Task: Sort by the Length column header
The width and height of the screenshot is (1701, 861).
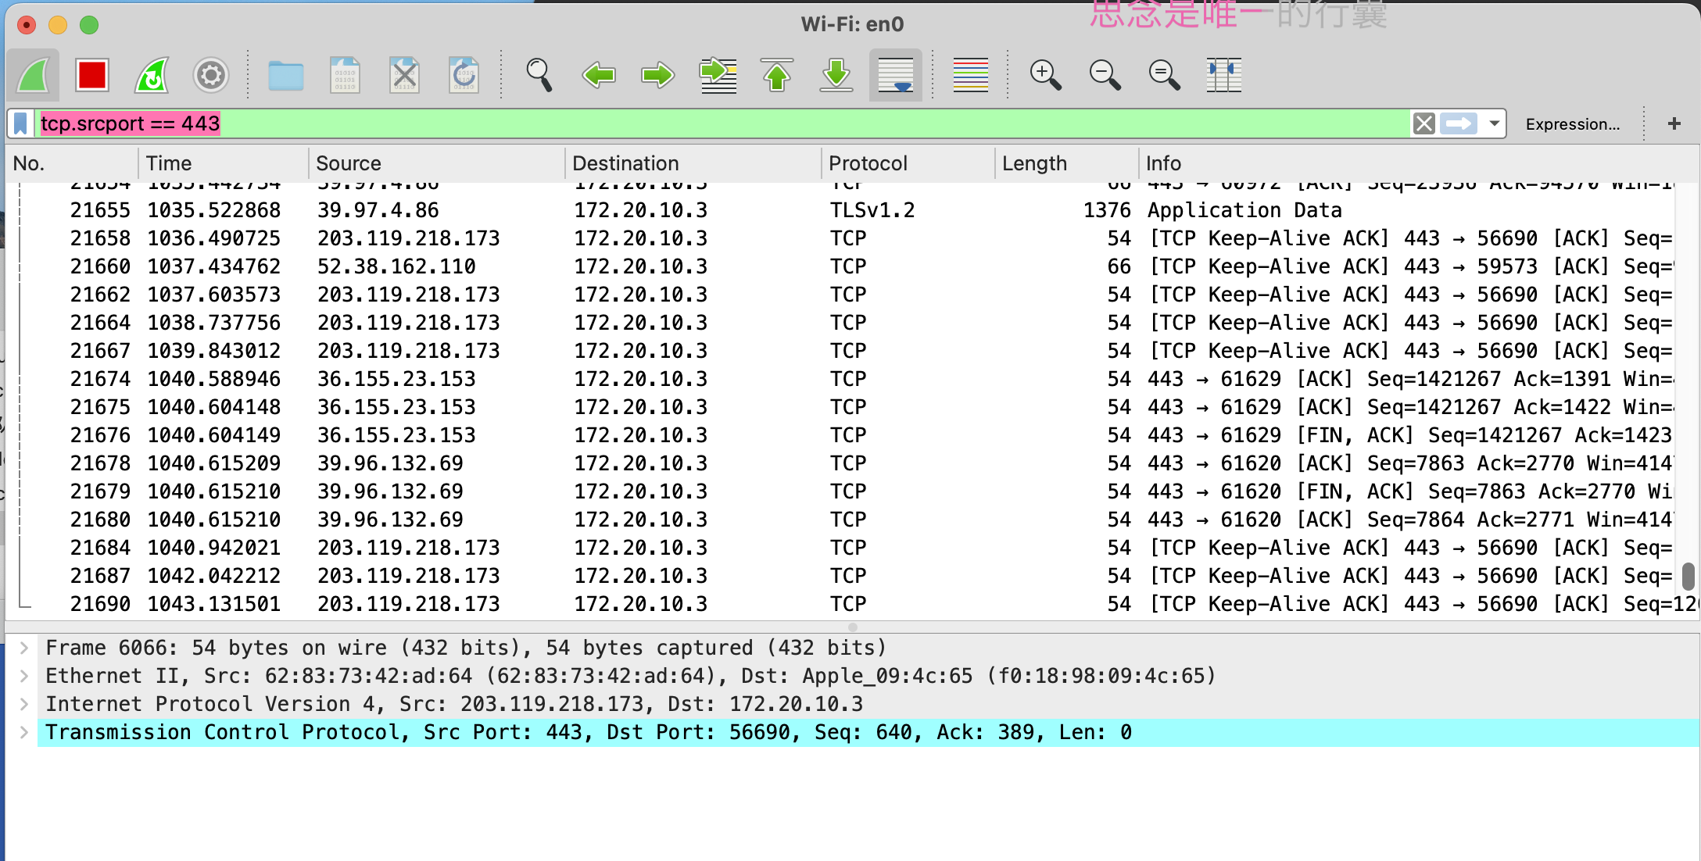Action: (x=1066, y=163)
